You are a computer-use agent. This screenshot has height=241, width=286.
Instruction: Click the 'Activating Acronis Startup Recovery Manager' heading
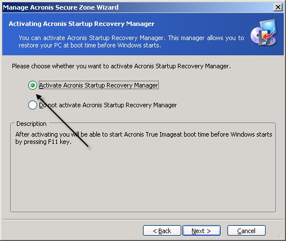82,24
